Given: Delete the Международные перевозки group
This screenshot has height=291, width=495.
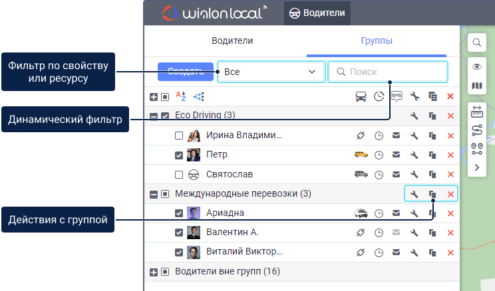Looking at the screenshot, I should click(451, 194).
